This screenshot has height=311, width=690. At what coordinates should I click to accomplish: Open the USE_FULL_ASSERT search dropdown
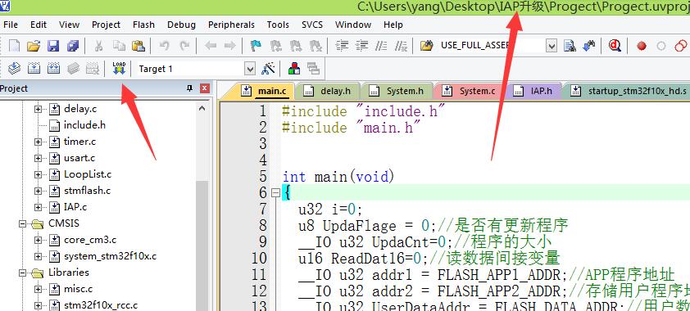pos(552,46)
